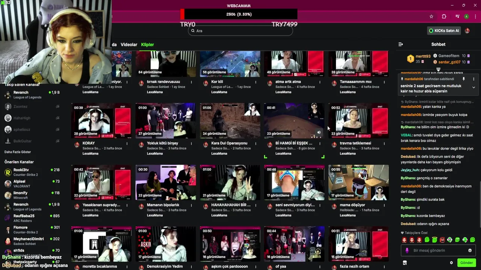Focus the 'Bir mesaj gönderin' chat input
This screenshot has height=270, width=481.
(x=438, y=250)
